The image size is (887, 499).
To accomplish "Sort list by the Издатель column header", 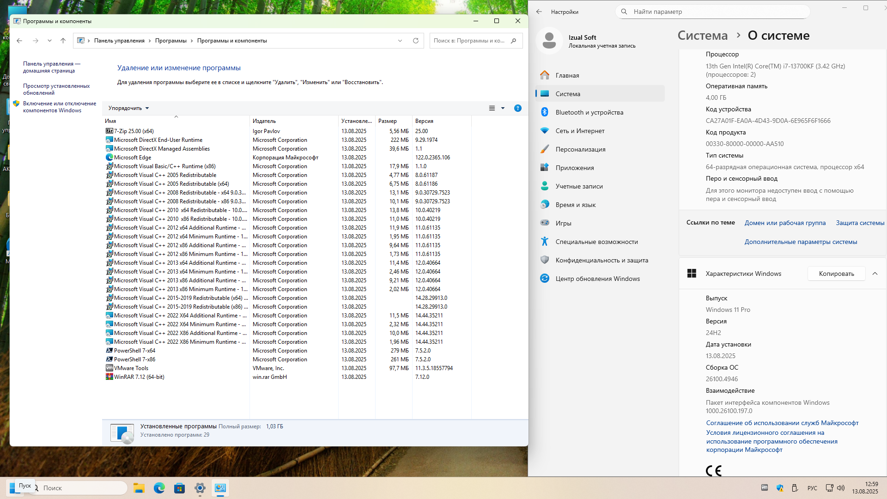I will point(294,121).
